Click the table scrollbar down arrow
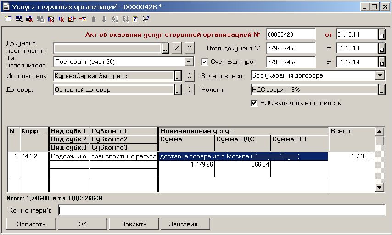Screen dimensions: 392x235 380,187
